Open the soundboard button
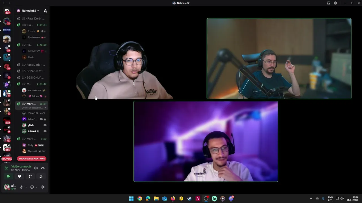 [x=41, y=176]
